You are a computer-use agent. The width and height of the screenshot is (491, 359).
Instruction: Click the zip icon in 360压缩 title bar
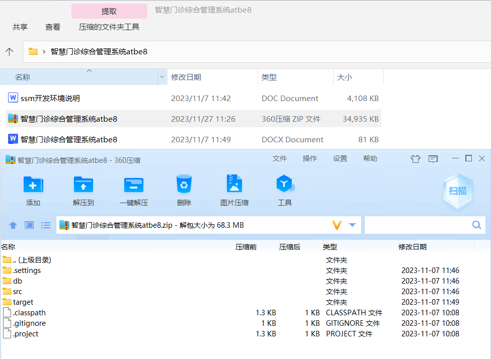coord(11,160)
